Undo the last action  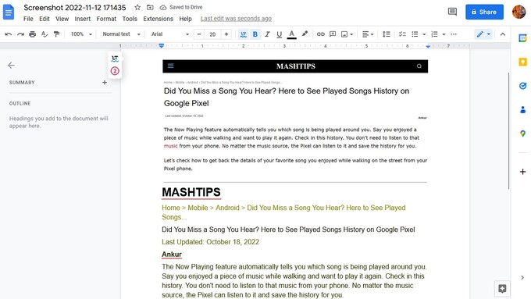[x=9, y=34]
